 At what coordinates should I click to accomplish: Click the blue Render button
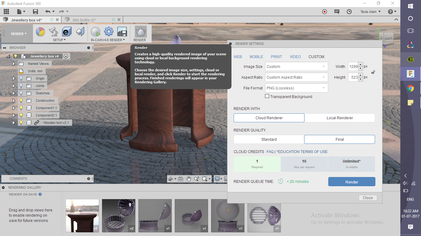point(352,182)
